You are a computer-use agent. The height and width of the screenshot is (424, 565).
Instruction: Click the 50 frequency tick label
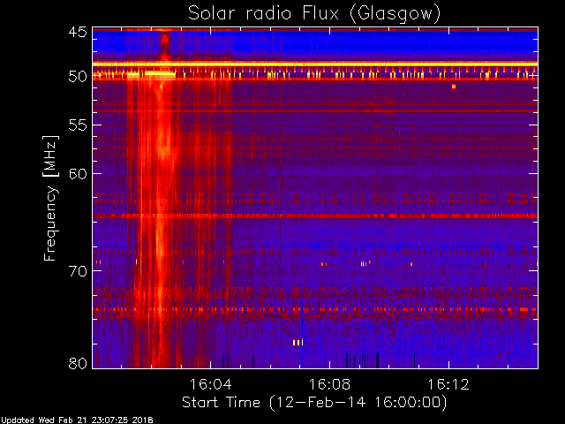78,77
